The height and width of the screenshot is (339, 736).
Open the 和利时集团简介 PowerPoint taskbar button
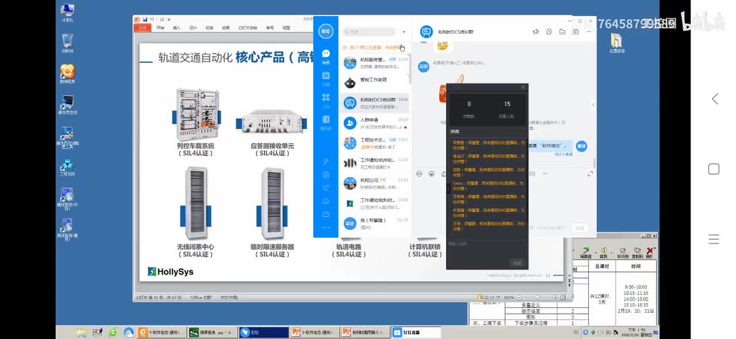365,332
